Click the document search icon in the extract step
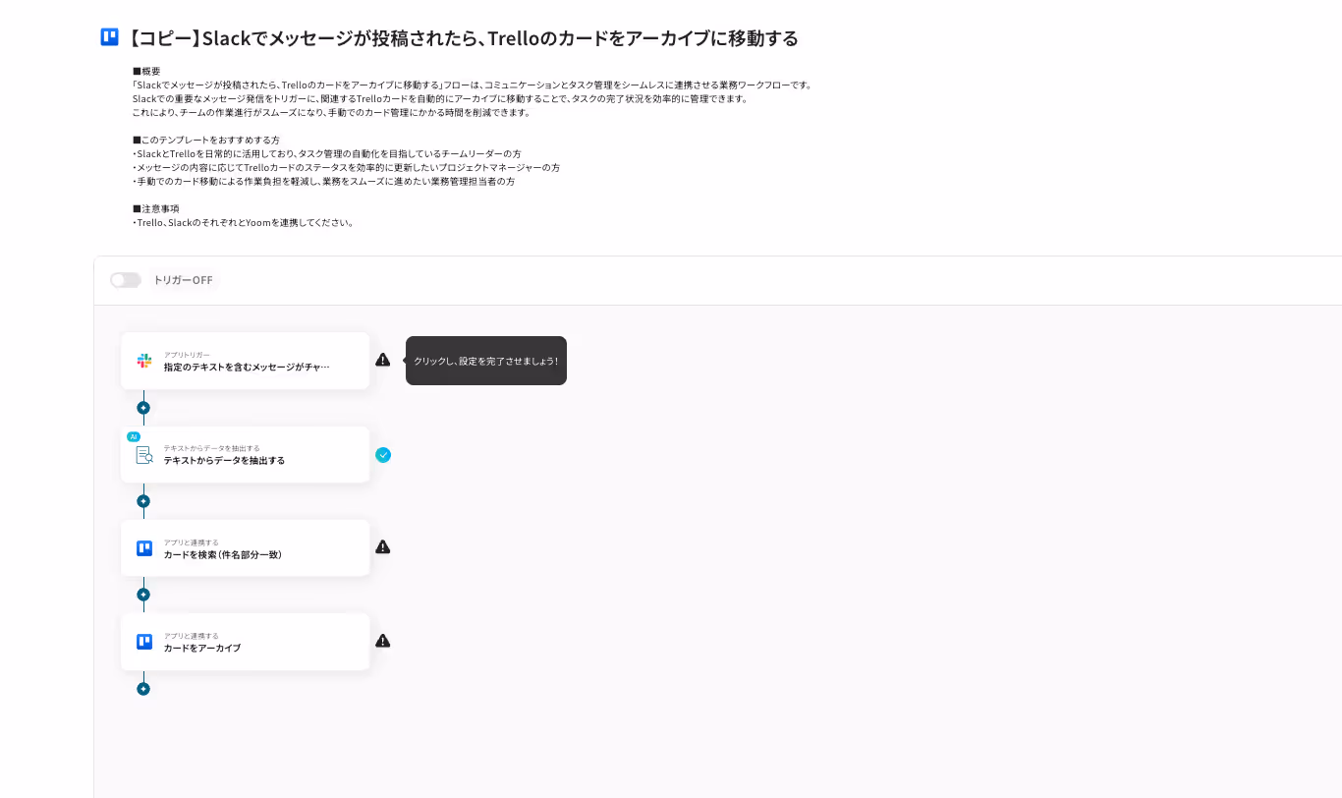The height and width of the screenshot is (798, 1342). [144, 454]
